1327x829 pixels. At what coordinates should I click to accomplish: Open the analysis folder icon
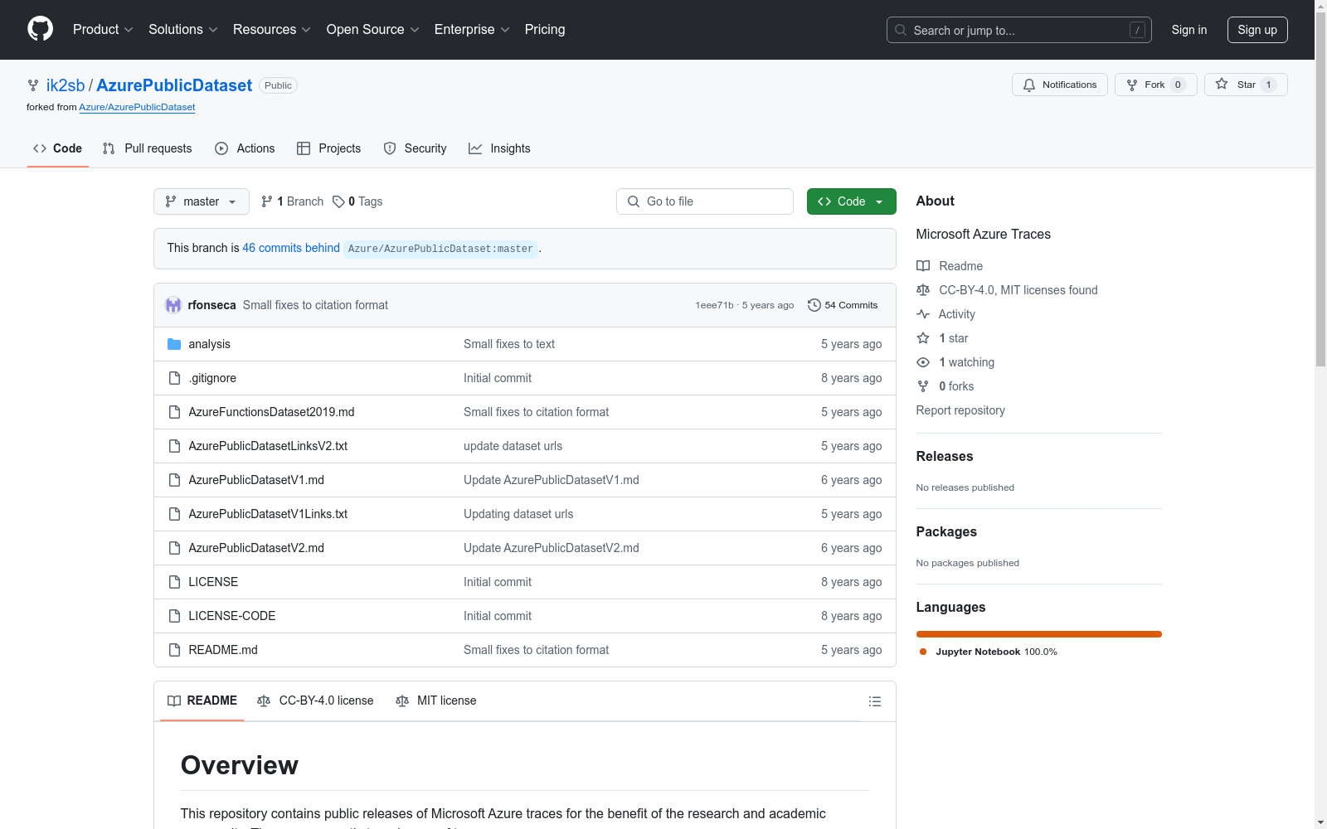(174, 344)
